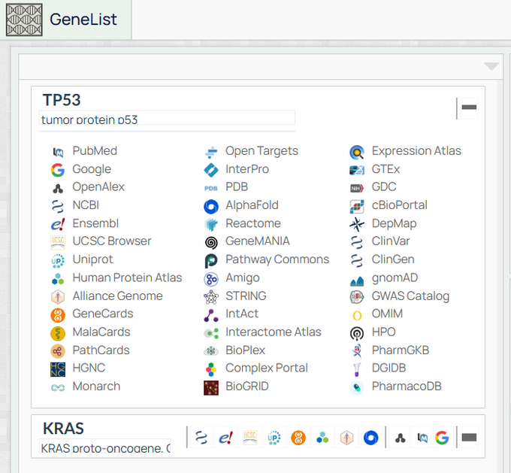Open OpenAlex icon in KRAS row
511x473 pixels.
(401, 438)
